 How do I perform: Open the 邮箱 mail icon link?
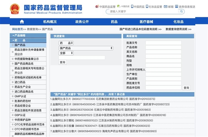tap(168, 7)
